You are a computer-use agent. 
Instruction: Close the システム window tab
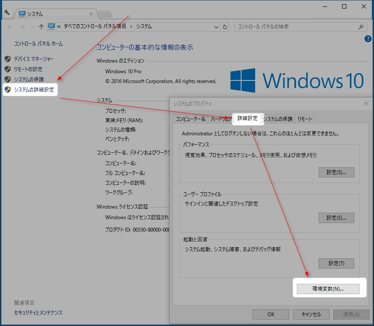[91, 14]
